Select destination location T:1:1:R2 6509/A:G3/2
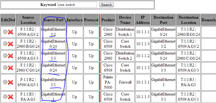Viewport: 216px width, 103px height. pyautogui.click(x=188, y=44)
